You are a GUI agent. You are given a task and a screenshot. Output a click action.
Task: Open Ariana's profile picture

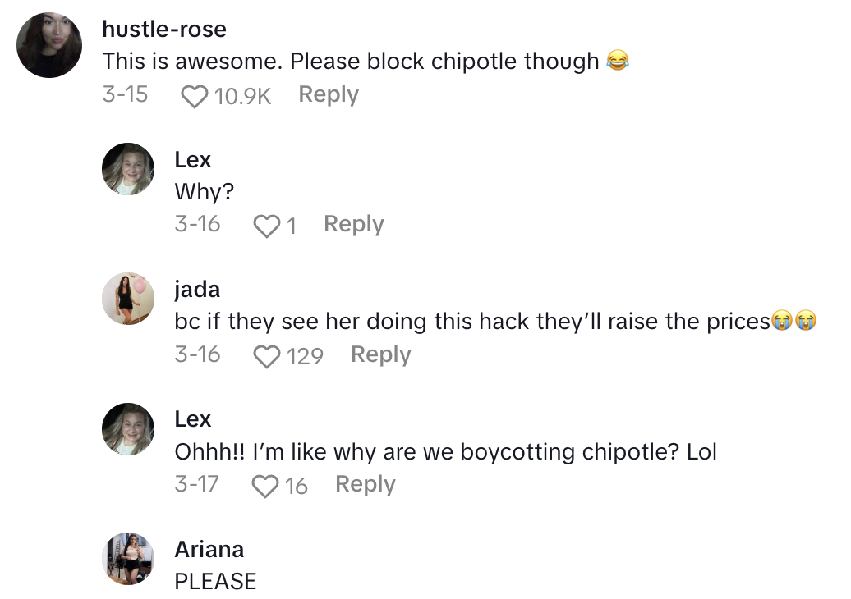(128, 558)
